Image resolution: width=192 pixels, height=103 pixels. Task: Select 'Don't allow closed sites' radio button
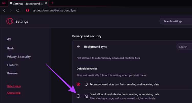click(78, 96)
